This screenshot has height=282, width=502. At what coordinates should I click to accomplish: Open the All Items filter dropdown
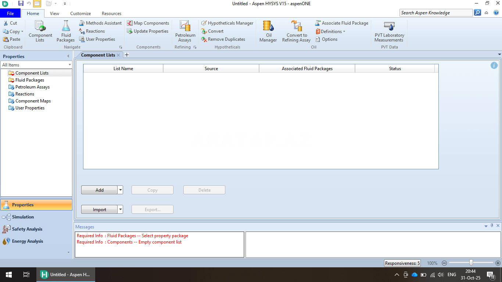point(36,65)
